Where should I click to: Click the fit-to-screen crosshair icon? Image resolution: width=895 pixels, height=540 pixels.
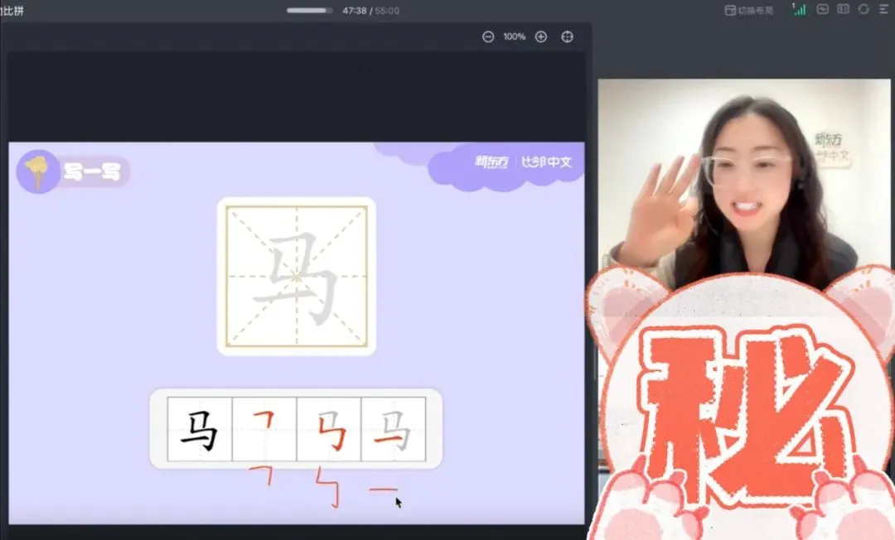click(568, 37)
